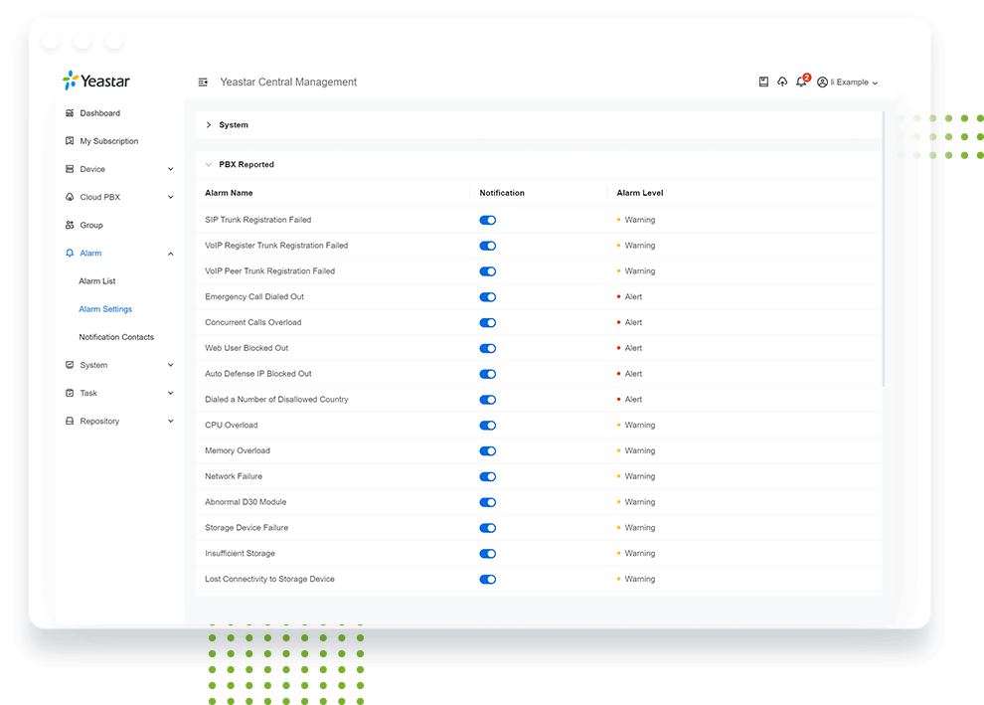The height and width of the screenshot is (705, 984).
Task: Toggle Network Failure notification switch
Action: [487, 476]
